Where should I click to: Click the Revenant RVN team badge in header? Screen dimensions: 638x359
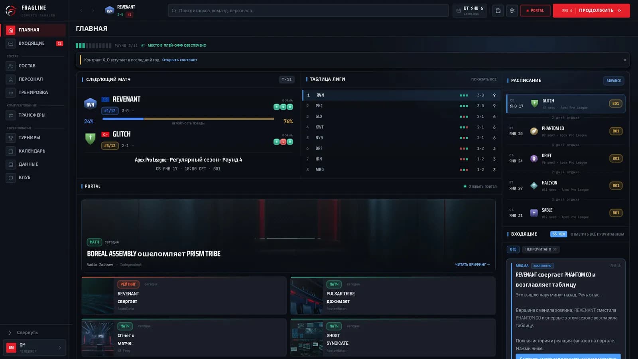click(x=110, y=11)
